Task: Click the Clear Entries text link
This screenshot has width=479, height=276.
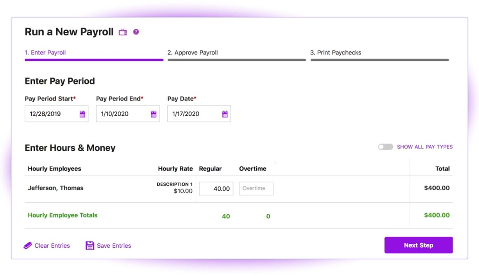Action: tap(52, 246)
